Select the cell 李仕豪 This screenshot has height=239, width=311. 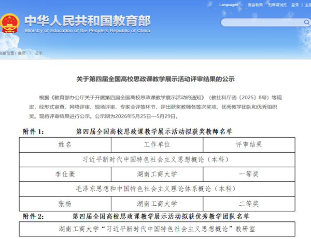65,174
